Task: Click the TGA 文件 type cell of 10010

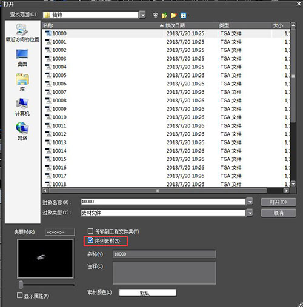Action: pyautogui.click(x=231, y=117)
